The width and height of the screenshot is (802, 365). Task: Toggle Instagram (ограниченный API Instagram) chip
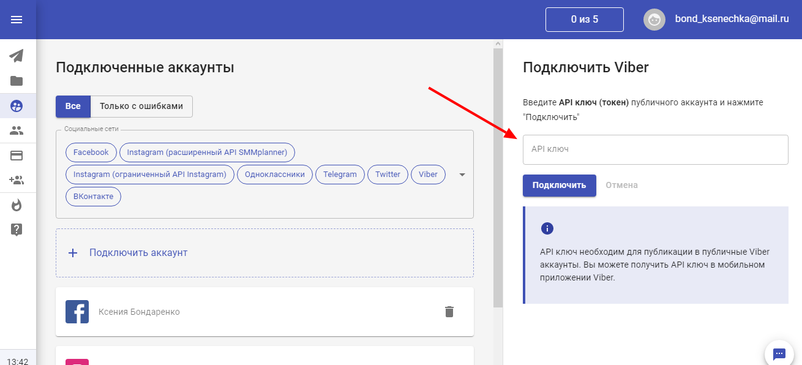(x=150, y=175)
